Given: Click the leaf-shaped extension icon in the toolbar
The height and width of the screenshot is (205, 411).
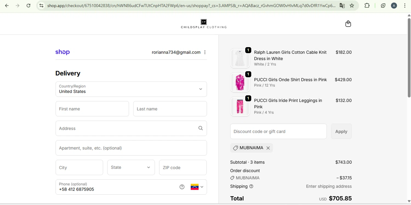Looking at the screenshot, I should (x=383, y=5).
